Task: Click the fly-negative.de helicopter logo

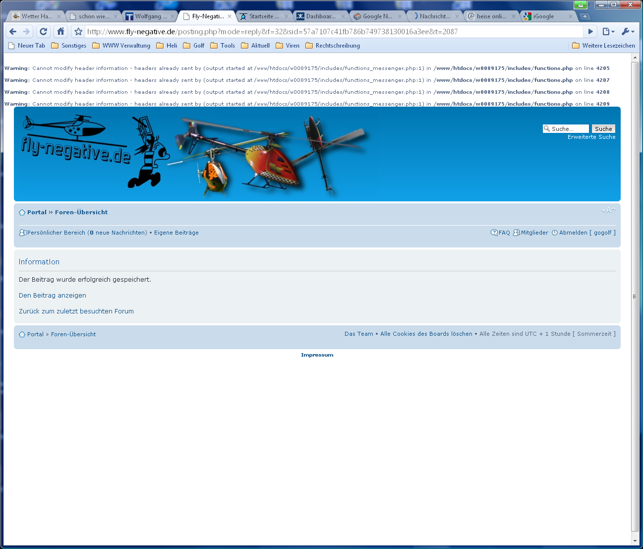Action: (x=75, y=143)
